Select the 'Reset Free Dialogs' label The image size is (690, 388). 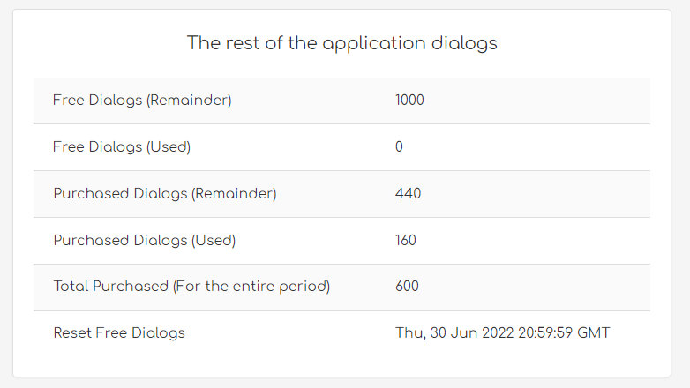click(119, 333)
